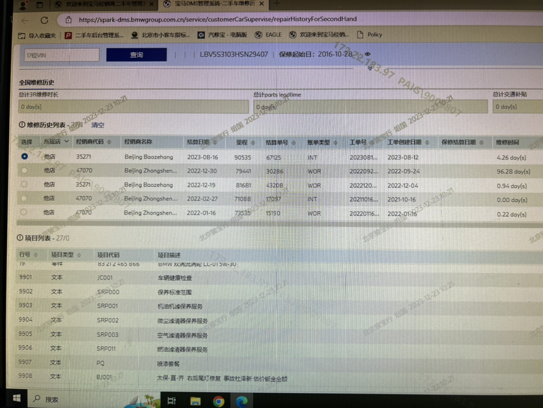The height and width of the screenshot is (408, 543).
Task: Open the 欢迎来到宝马经销 bookmark
Action: 319,35
